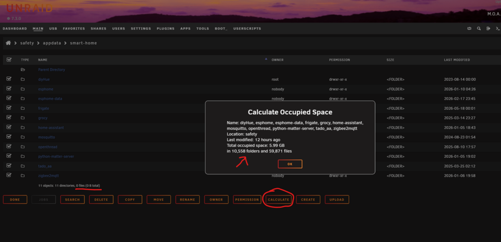The width and height of the screenshot is (501, 242).
Task: Uncheck the home-assistant folder checkbox
Action: coord(9,127)
